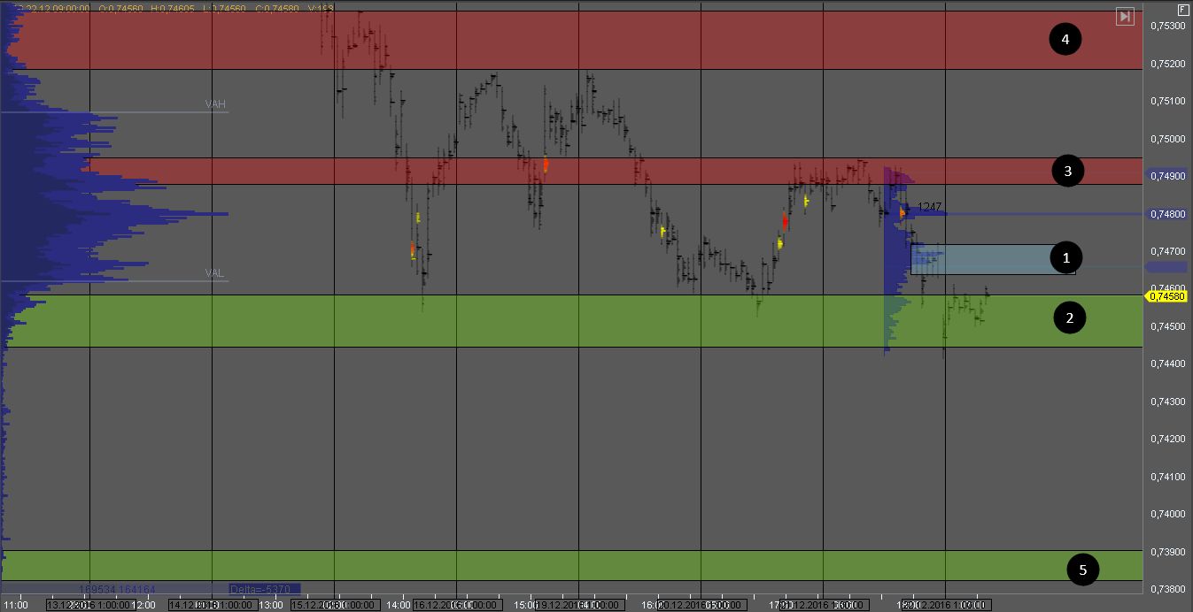Screen dimensions: 1193x612
Task: Click the F icon above the price scale
Action: click(x=1182, y=10)
